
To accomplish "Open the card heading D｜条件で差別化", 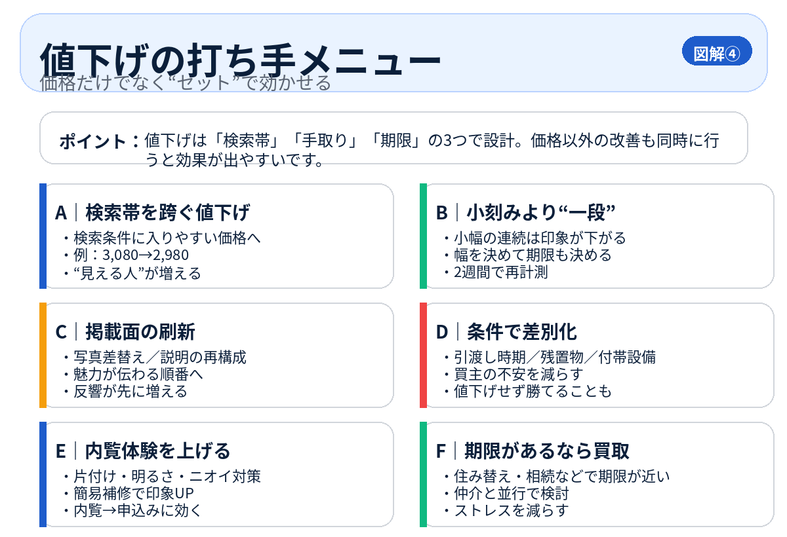I will (506, 332).
